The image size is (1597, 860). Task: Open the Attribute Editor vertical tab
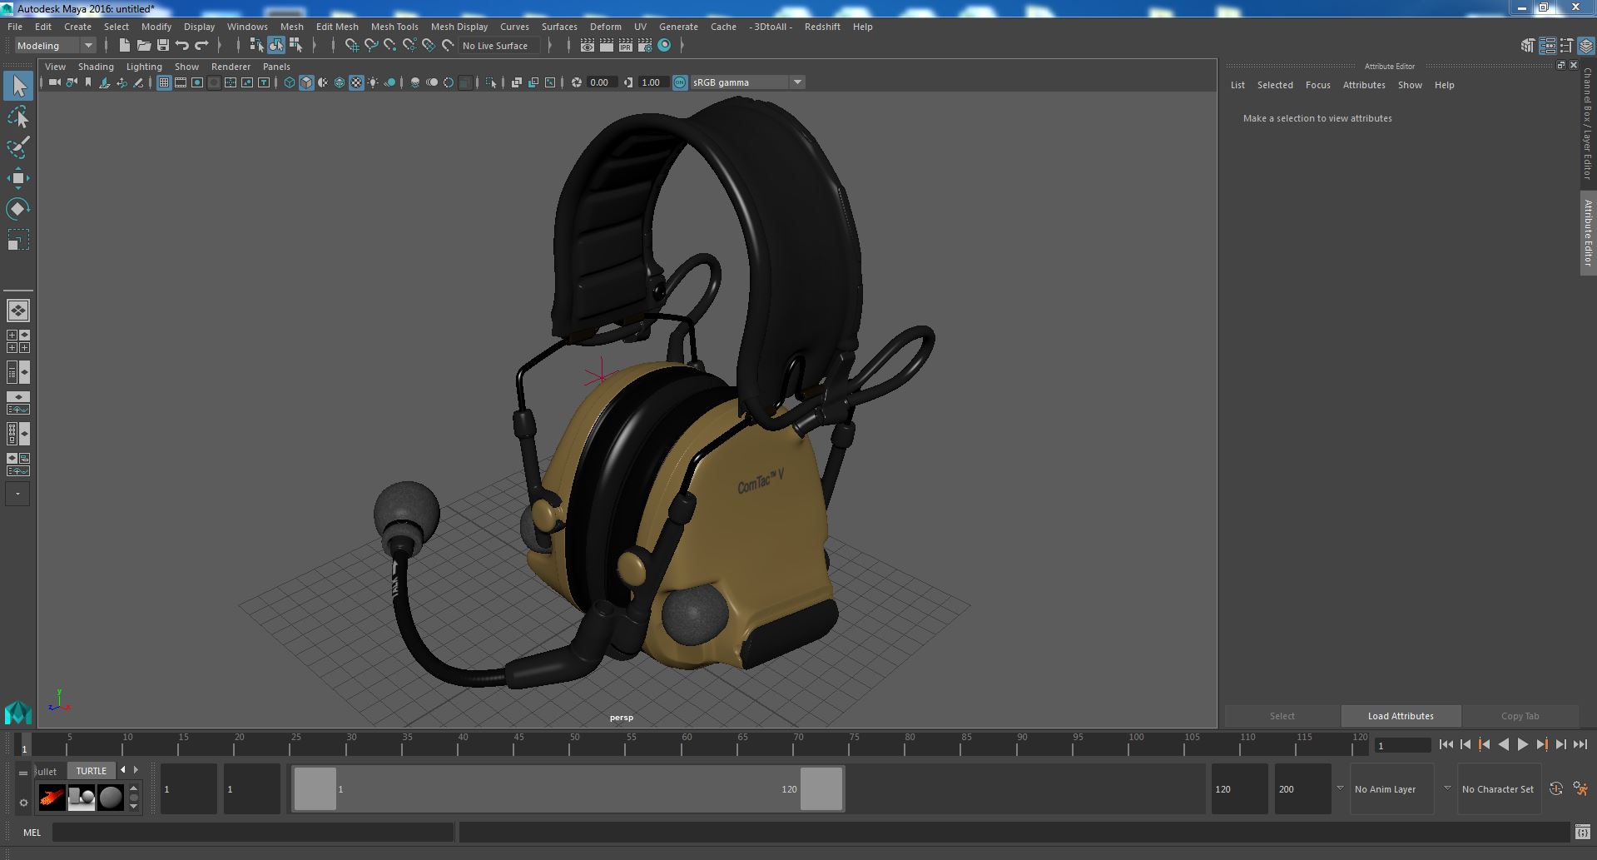1588,232
